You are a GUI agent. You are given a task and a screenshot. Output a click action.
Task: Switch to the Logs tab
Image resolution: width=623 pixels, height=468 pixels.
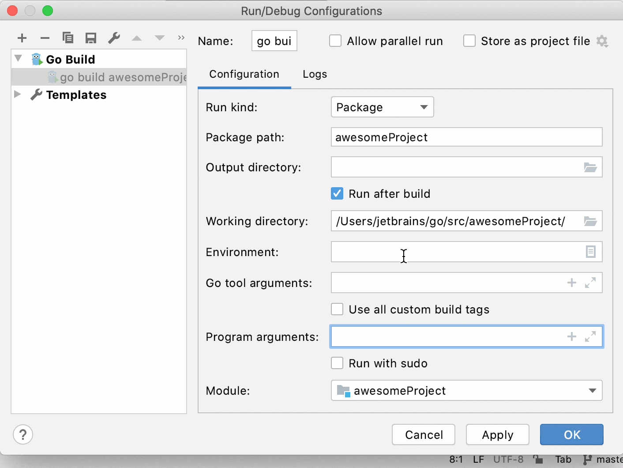click(x=314, y=74)
